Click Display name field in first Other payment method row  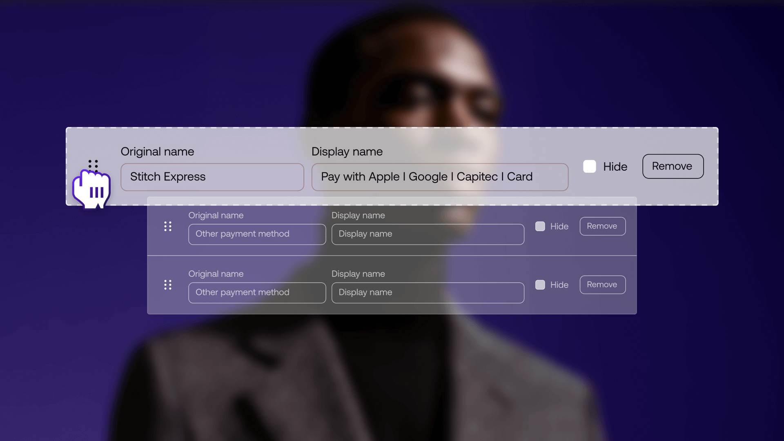pos(428,234)
